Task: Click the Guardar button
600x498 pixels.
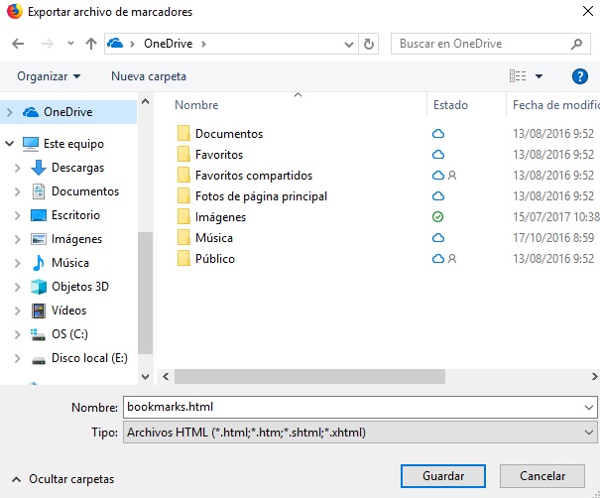Action: [443, 476]
